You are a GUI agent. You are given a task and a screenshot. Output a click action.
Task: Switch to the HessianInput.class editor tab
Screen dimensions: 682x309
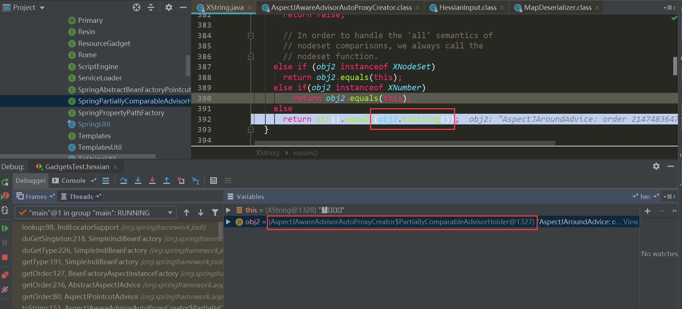click(x=468, y=7)
